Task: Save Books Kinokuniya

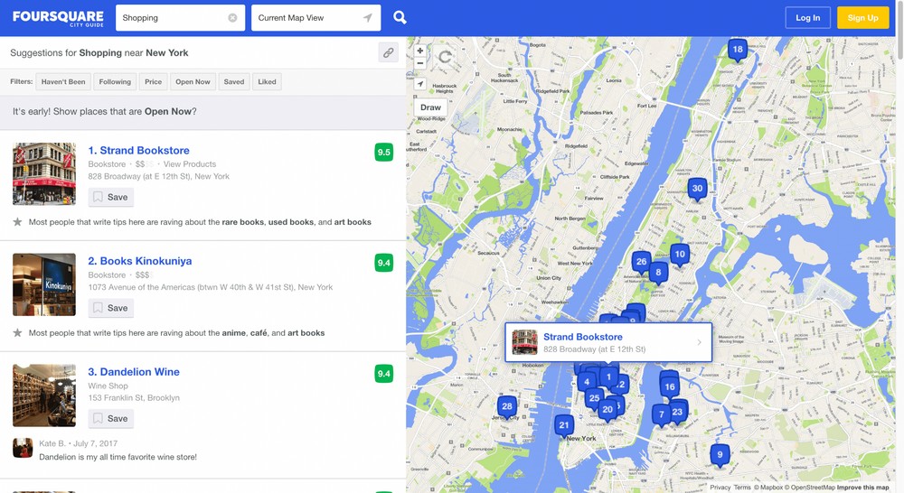Action: pyautogui.click(x=110, y=308)
